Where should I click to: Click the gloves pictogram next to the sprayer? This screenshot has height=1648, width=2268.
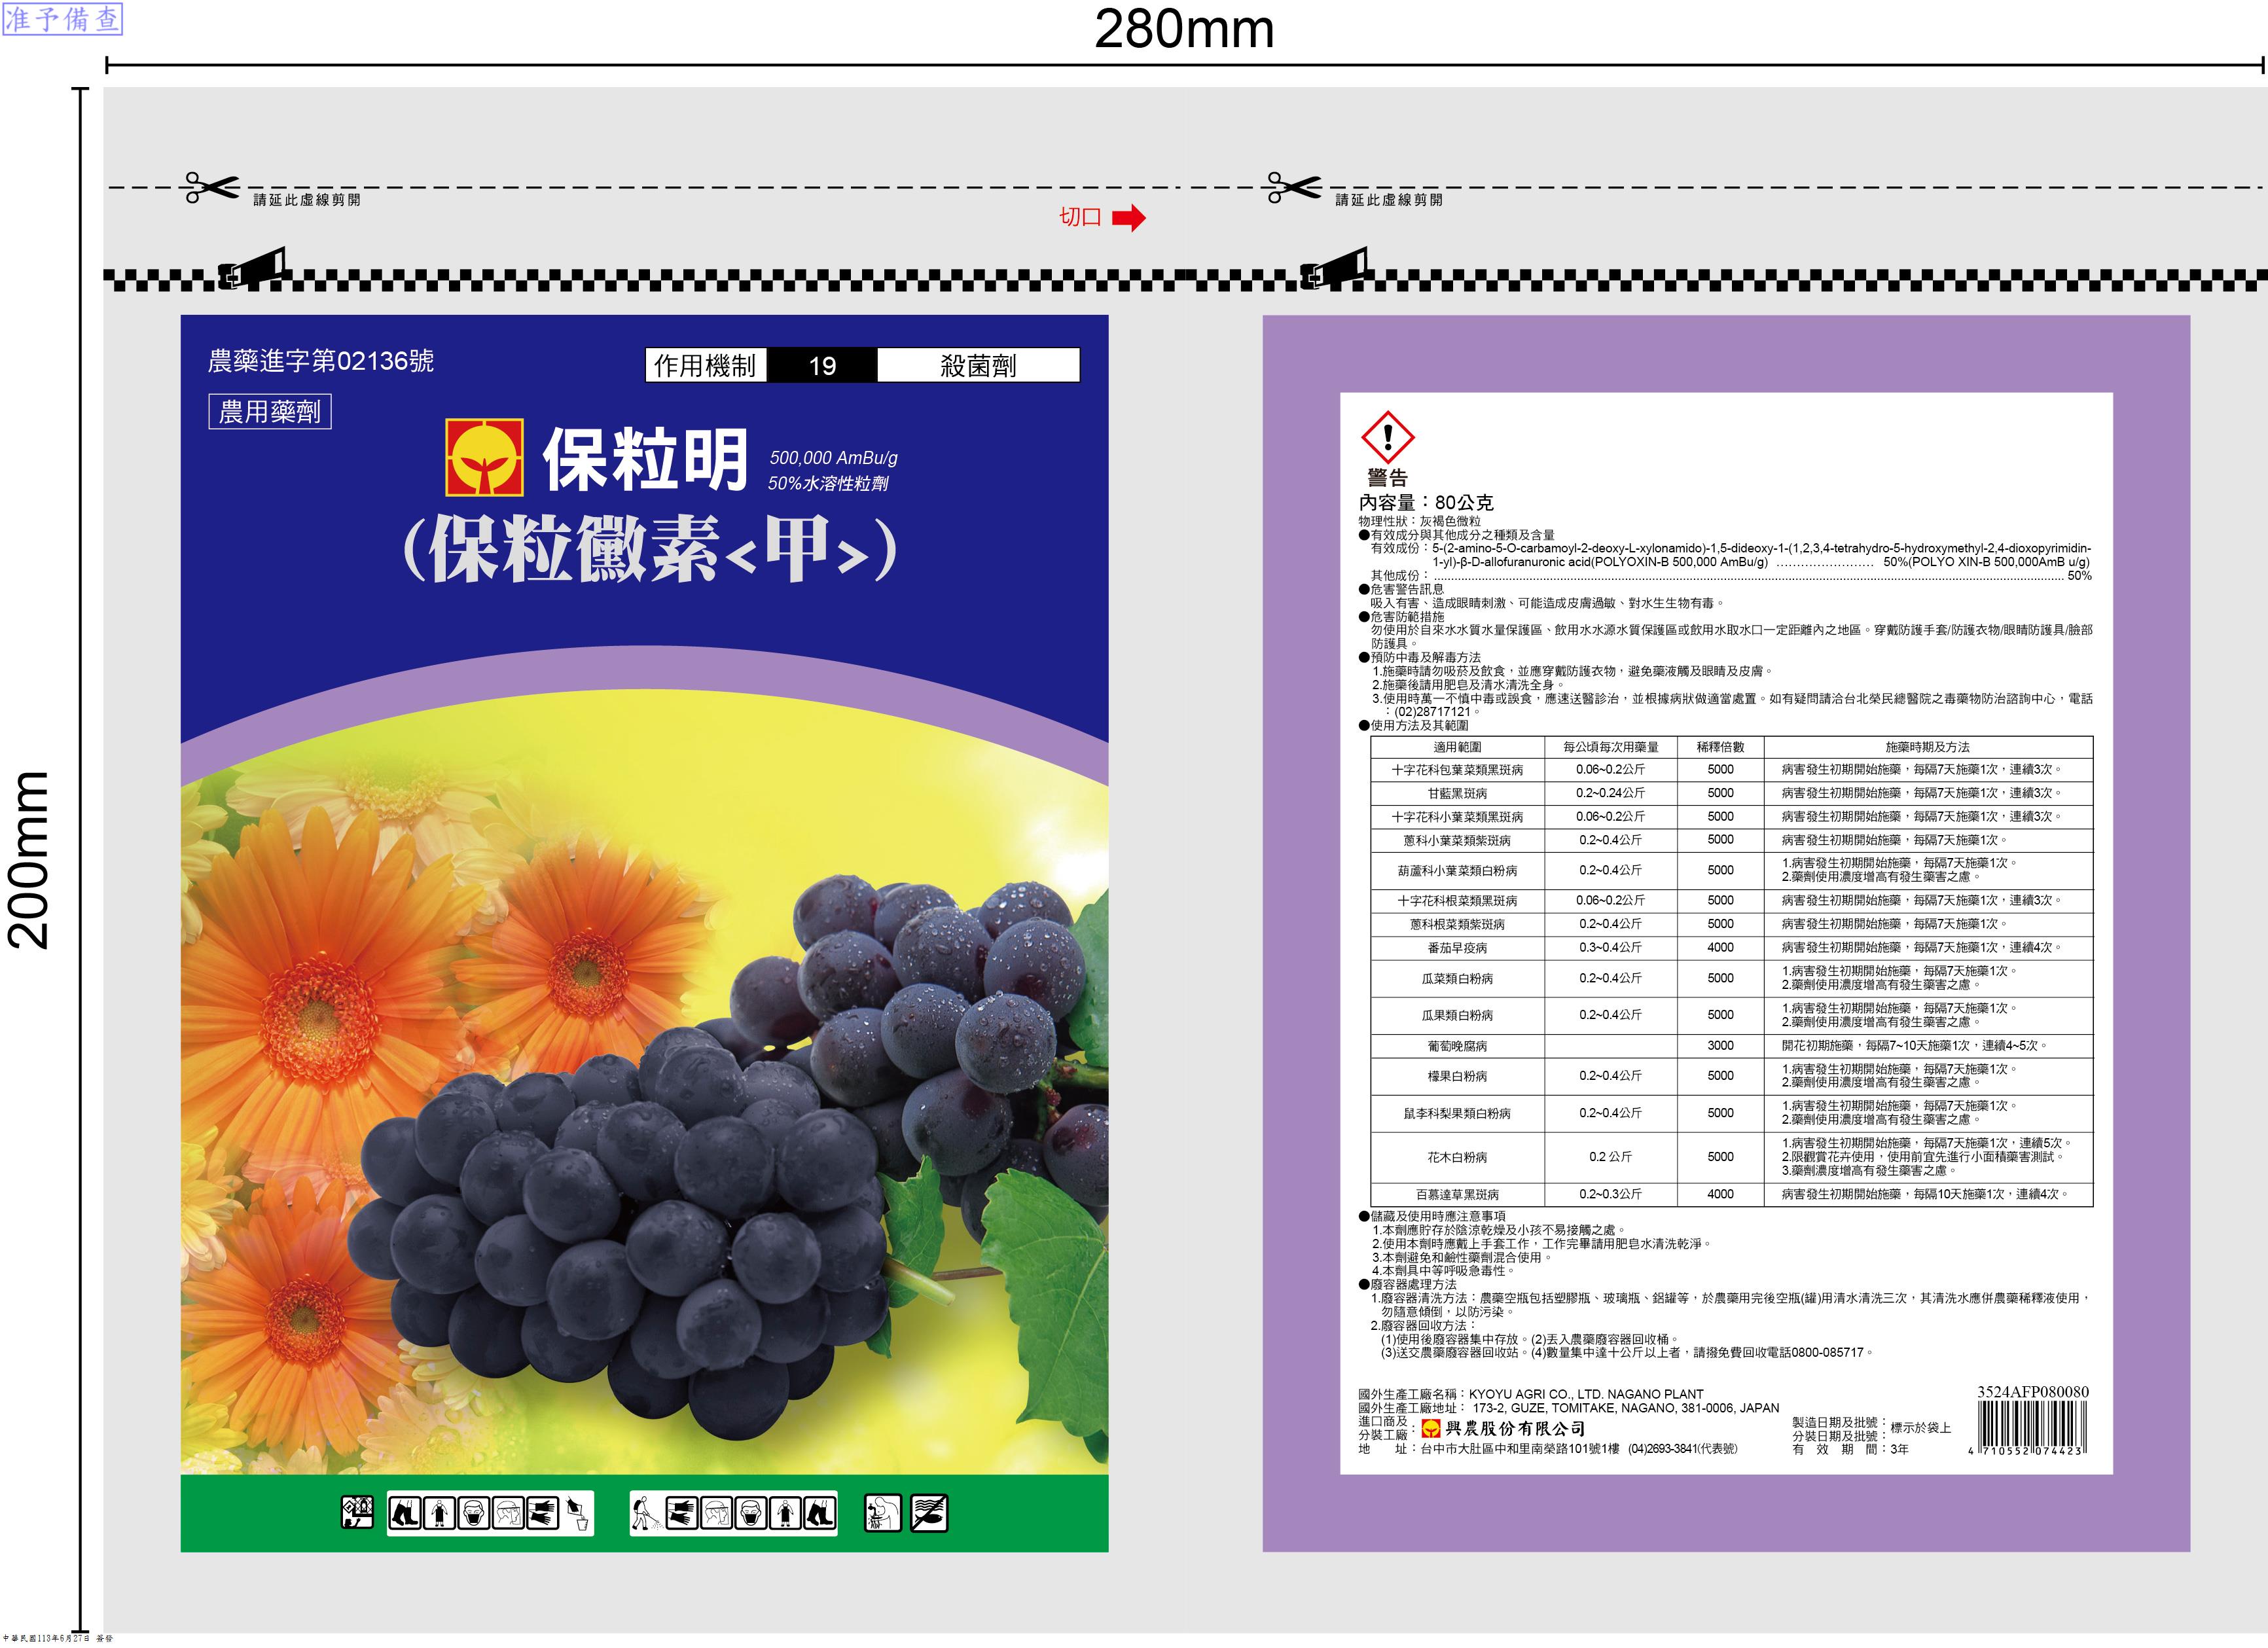(x=681, y=1513)
